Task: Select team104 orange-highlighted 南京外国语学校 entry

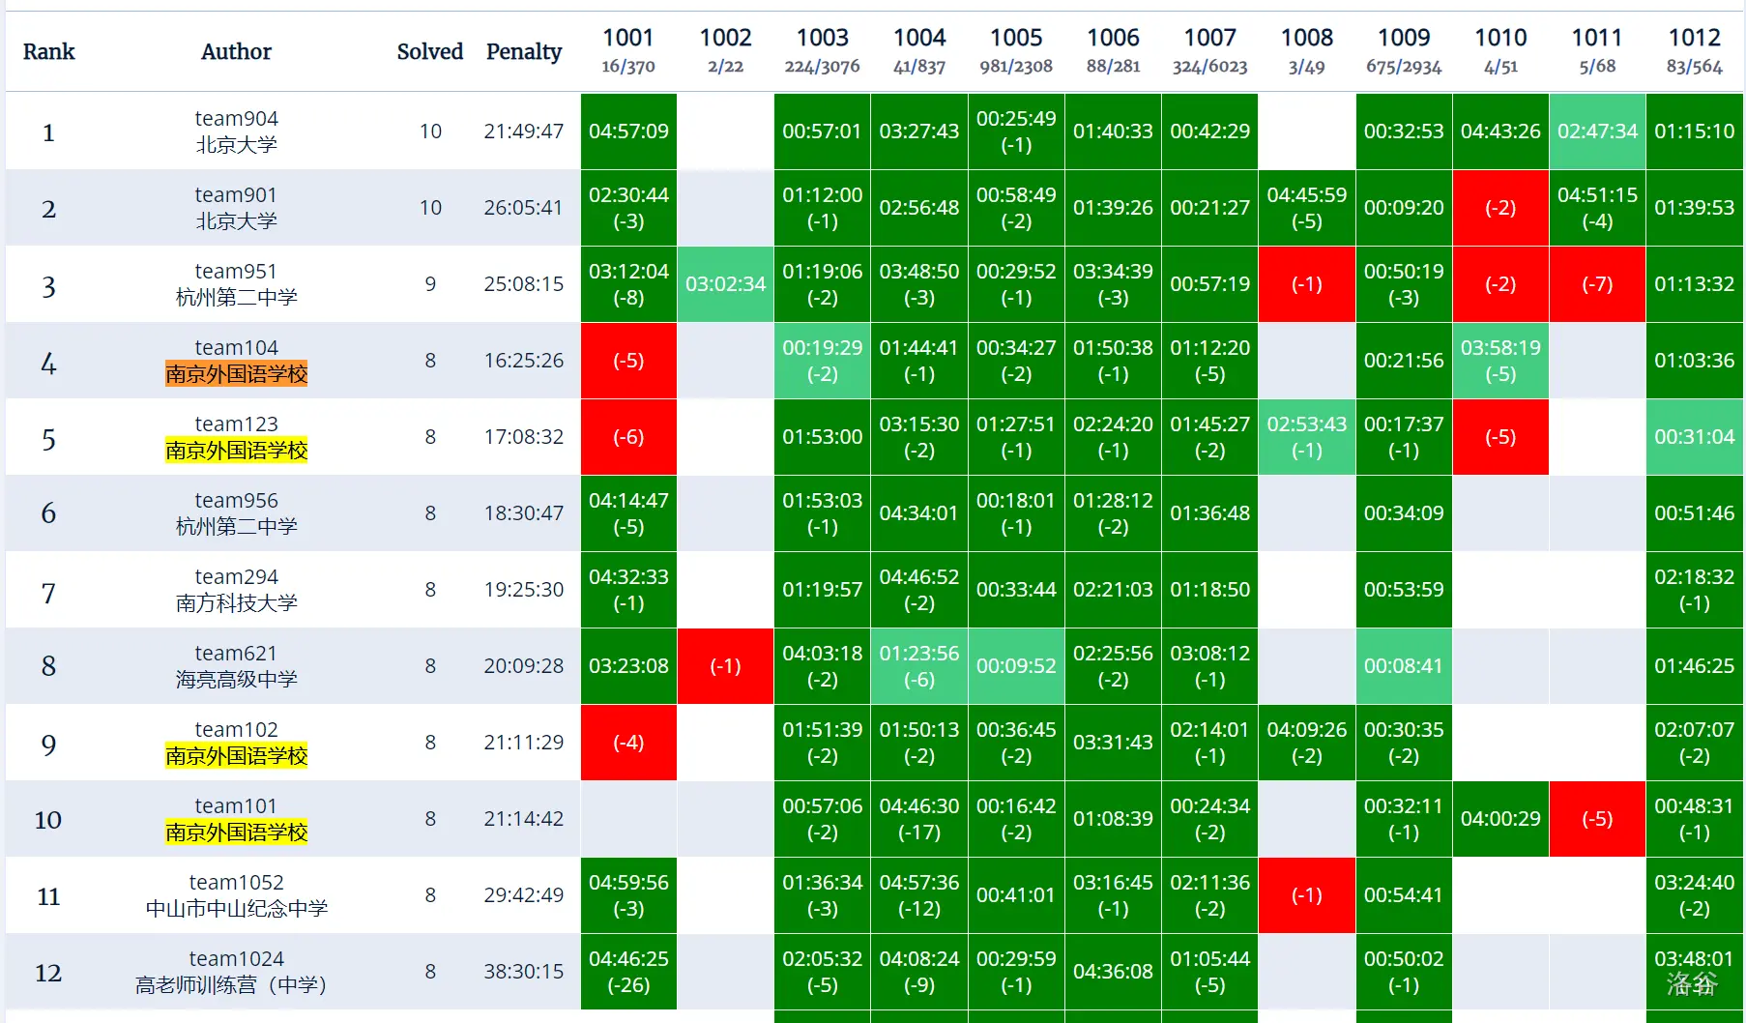Action: click(x=236, y=373)
